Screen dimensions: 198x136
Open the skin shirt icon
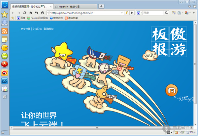point(195,7)
